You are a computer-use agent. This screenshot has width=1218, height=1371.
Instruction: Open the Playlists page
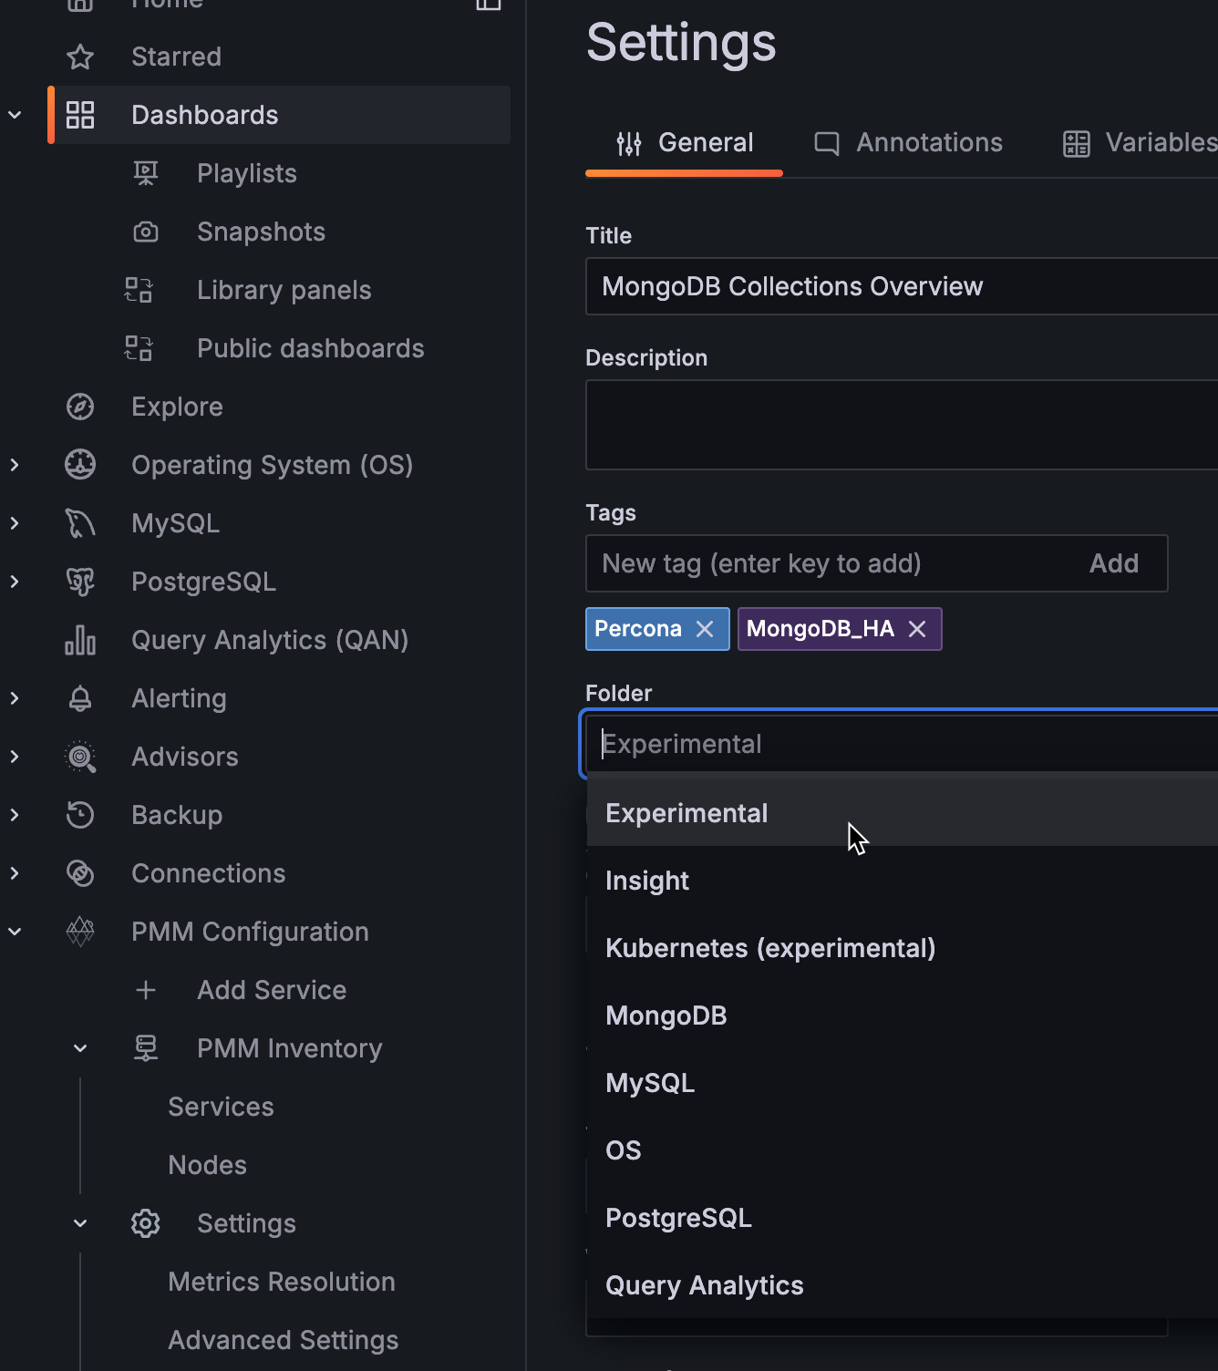pyautogui.click(x=247, y=173)
